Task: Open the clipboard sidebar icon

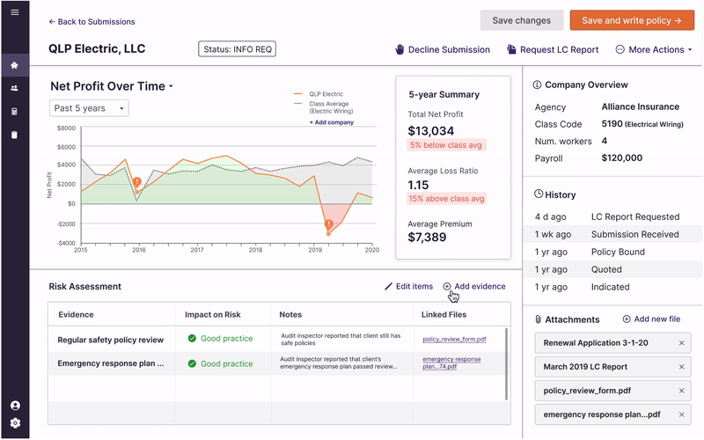Action: point(14,135)
